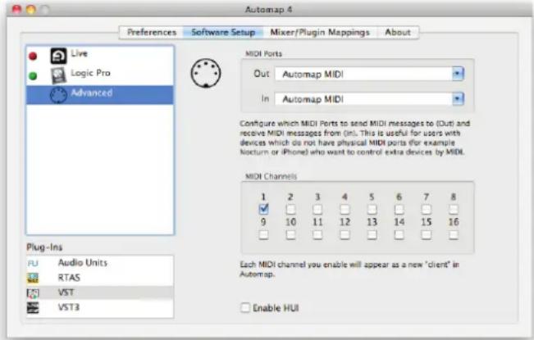
Task: Click the Audio Units plug-in icon
Action: coord(33,263)
